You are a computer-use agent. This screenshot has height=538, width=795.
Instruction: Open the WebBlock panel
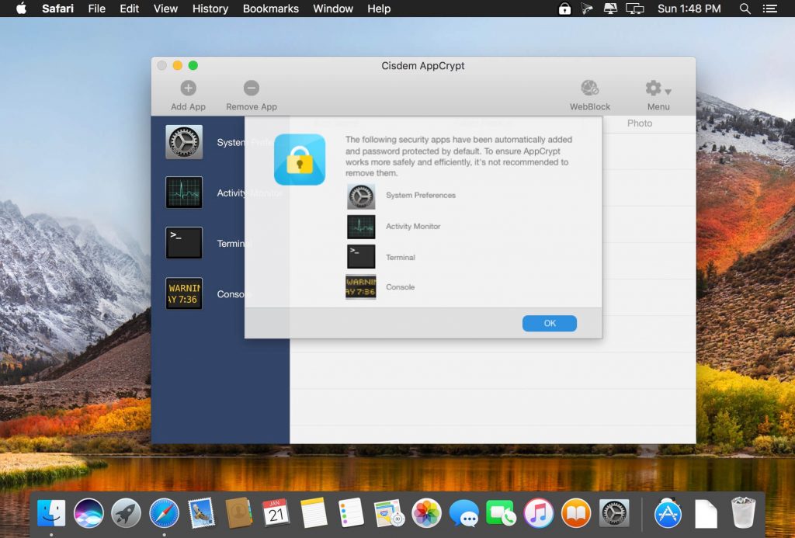point(588,89)
